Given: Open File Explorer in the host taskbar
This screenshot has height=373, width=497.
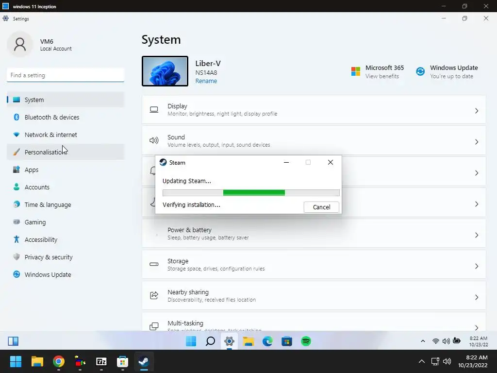Looking at the screenshot, I should click(37, 361).
